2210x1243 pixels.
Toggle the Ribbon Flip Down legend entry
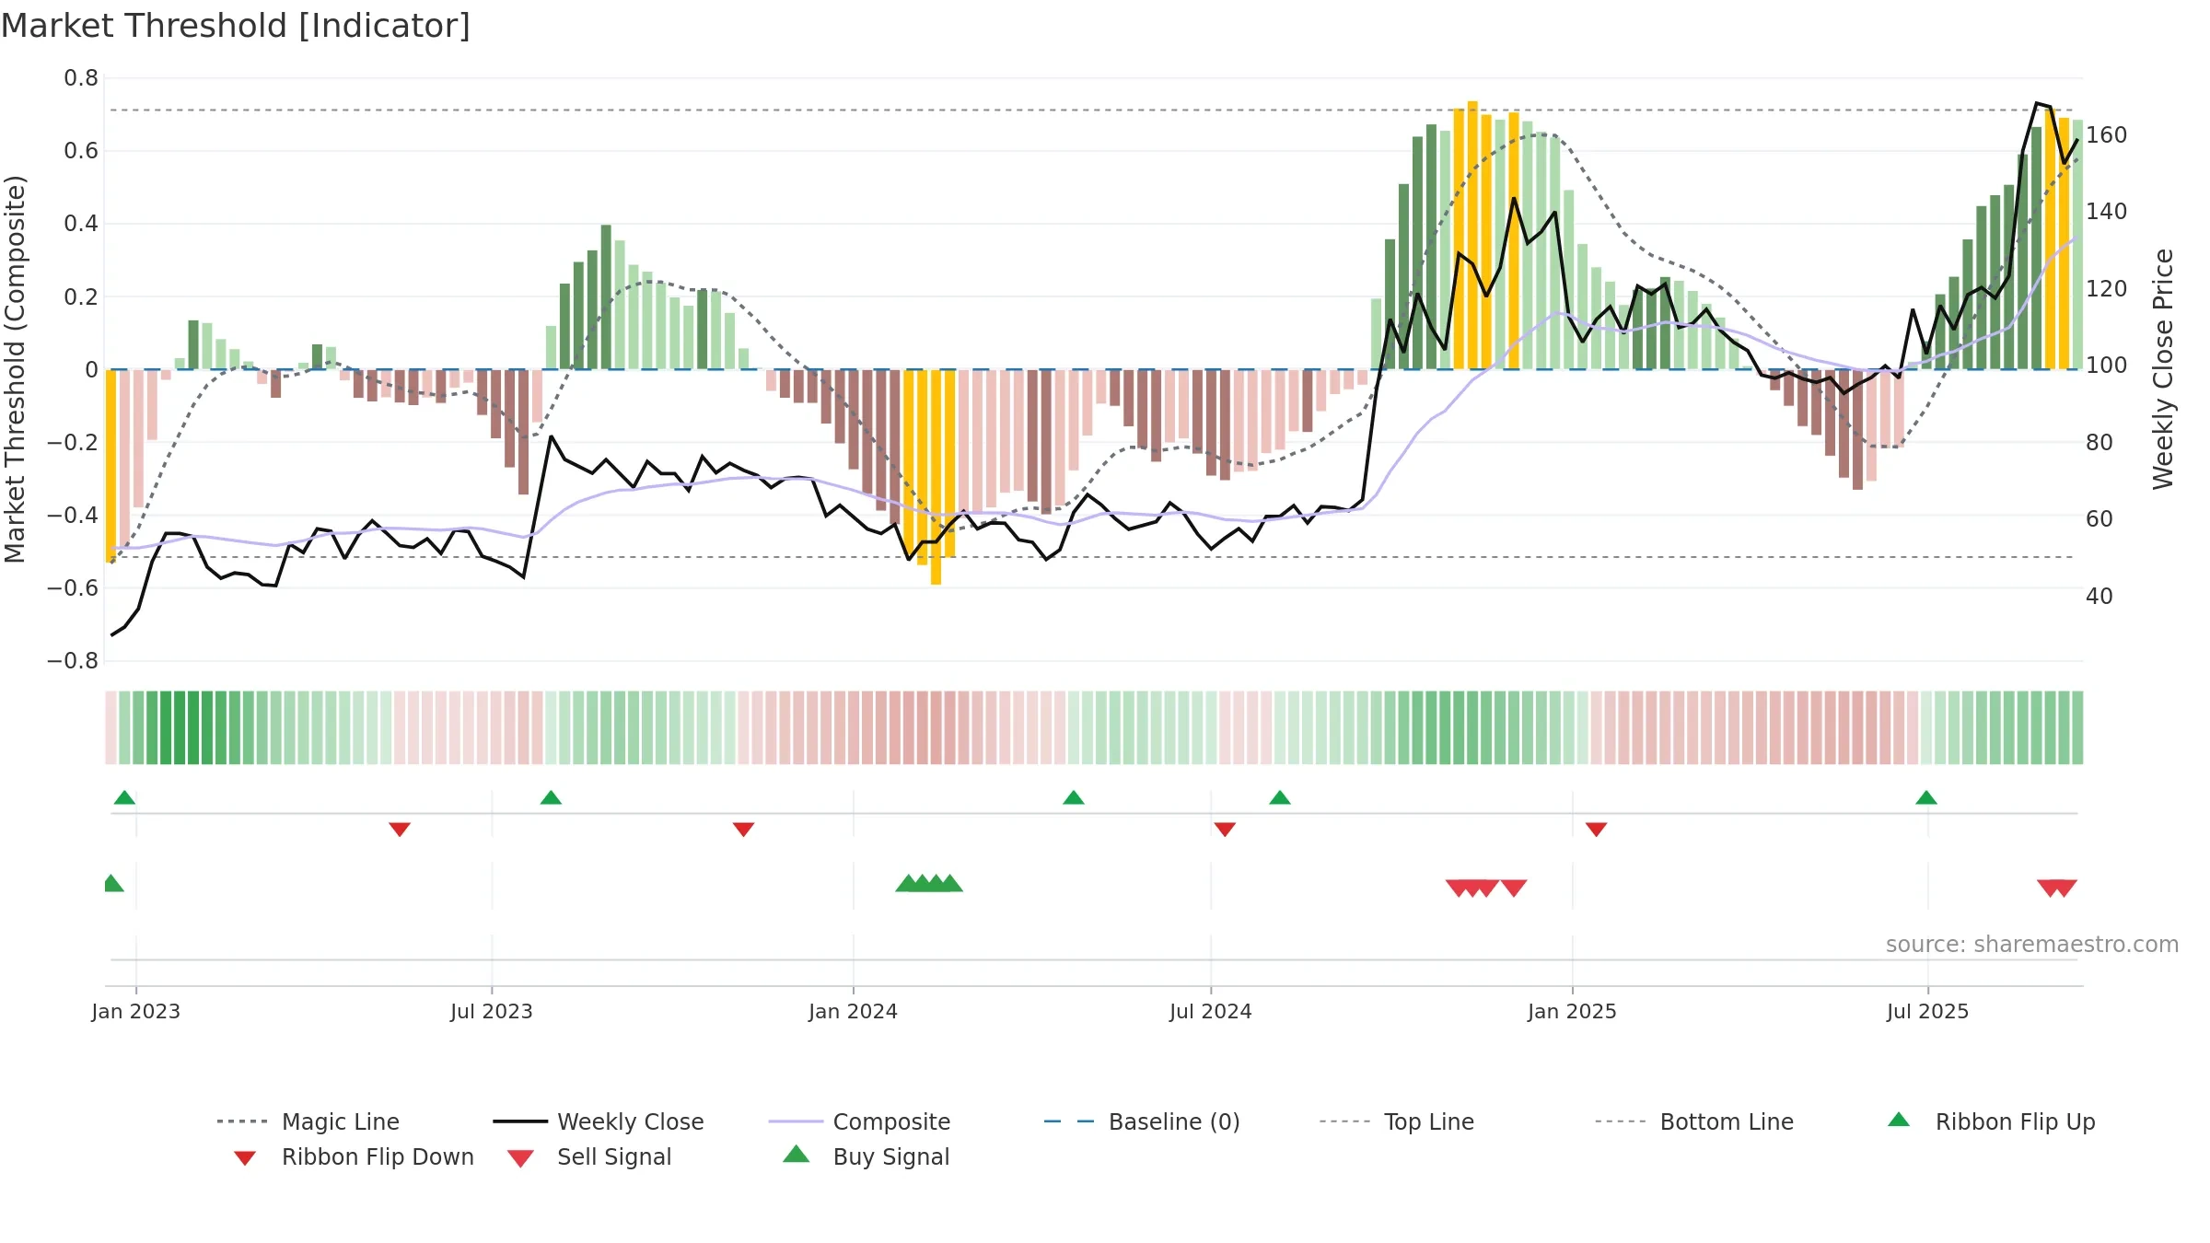tap(354, 1156)
